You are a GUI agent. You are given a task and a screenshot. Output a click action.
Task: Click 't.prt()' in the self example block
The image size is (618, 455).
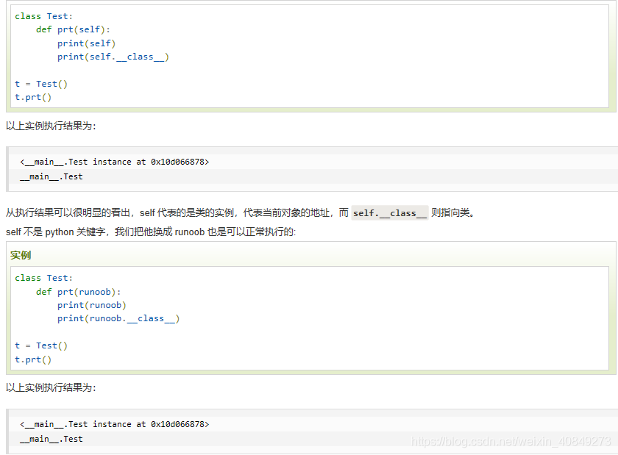coord(33,97)
